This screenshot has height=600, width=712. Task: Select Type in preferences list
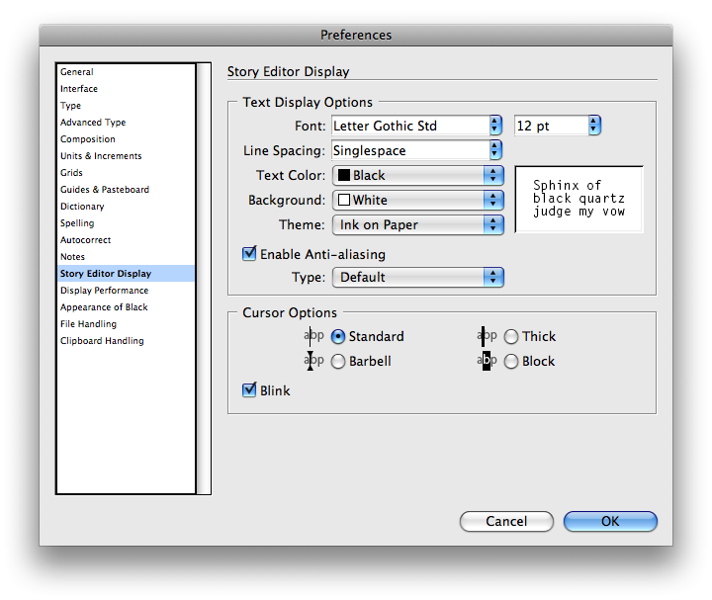126,106
